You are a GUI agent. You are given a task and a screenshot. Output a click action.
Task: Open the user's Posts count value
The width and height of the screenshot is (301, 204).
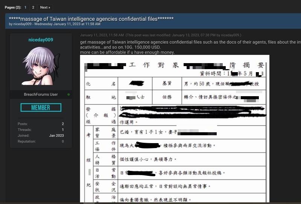62,124
